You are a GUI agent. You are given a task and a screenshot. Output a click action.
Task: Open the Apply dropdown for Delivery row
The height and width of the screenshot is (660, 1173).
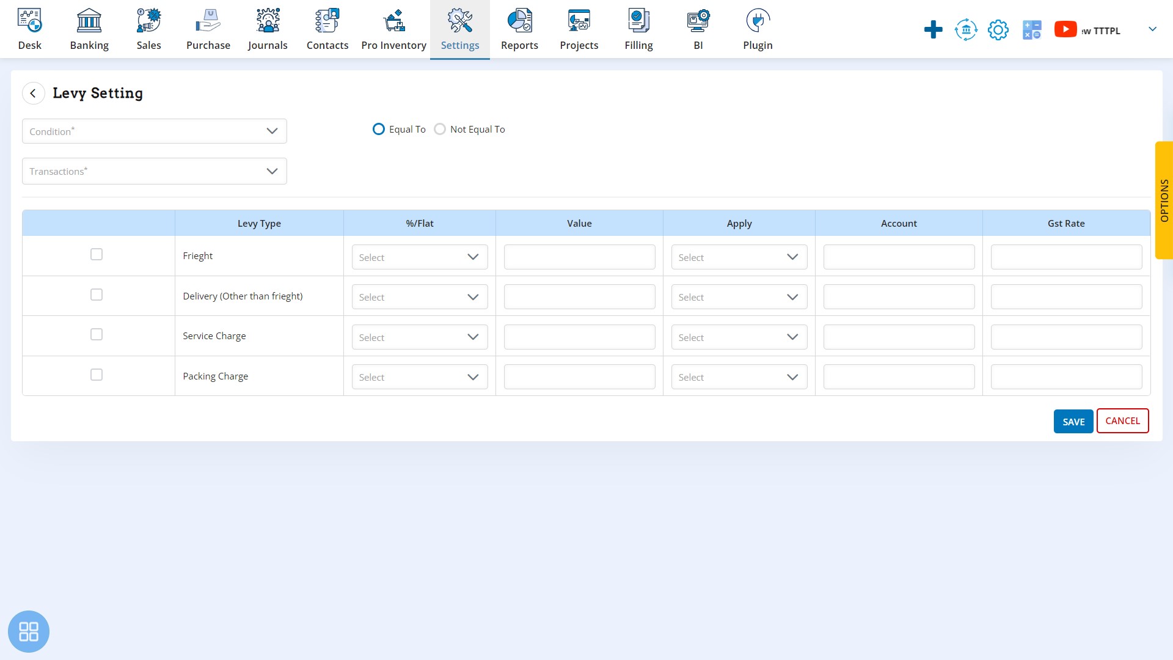coord(739,297)
